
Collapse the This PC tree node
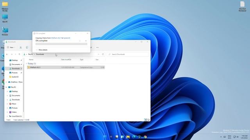point(6,87)
